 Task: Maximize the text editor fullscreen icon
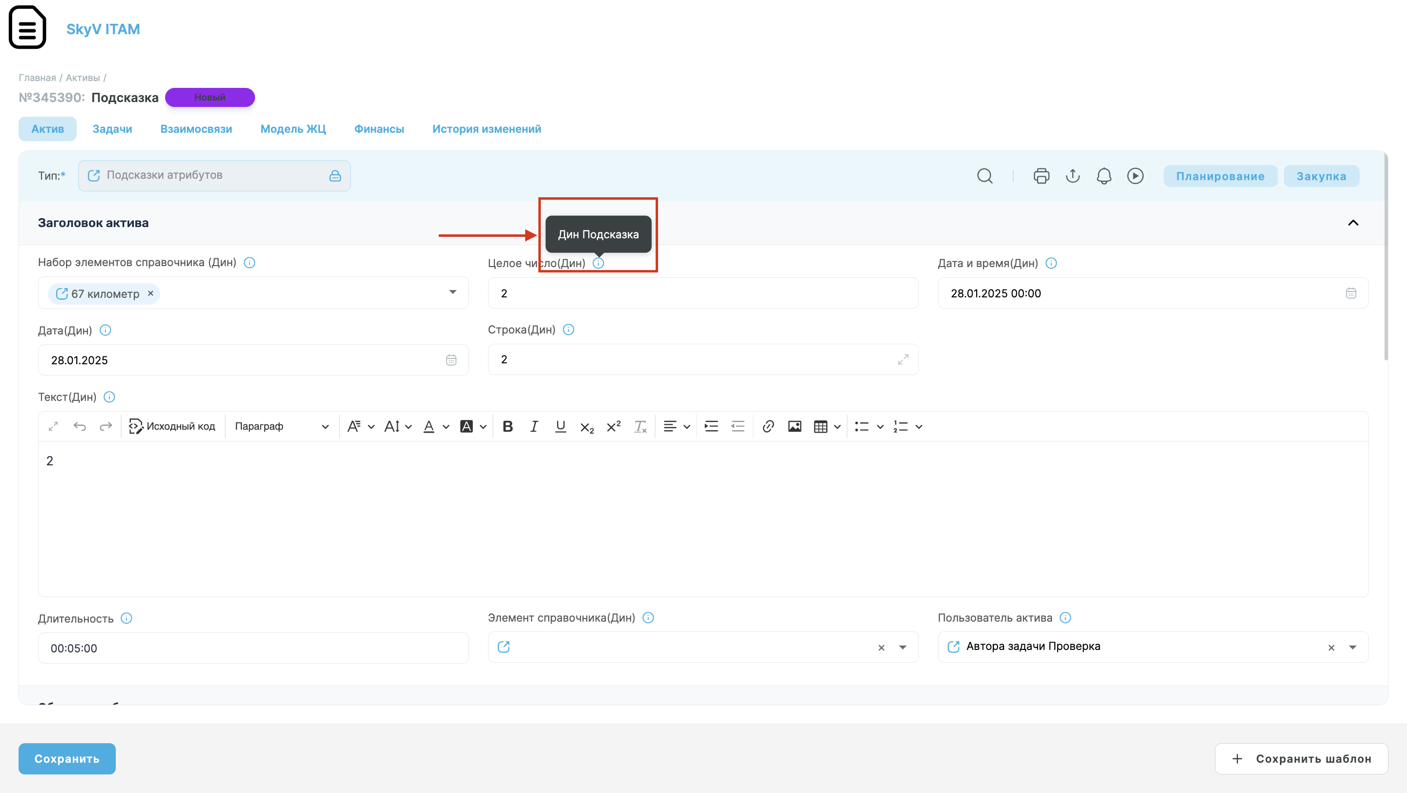click(x=54, y=426)
